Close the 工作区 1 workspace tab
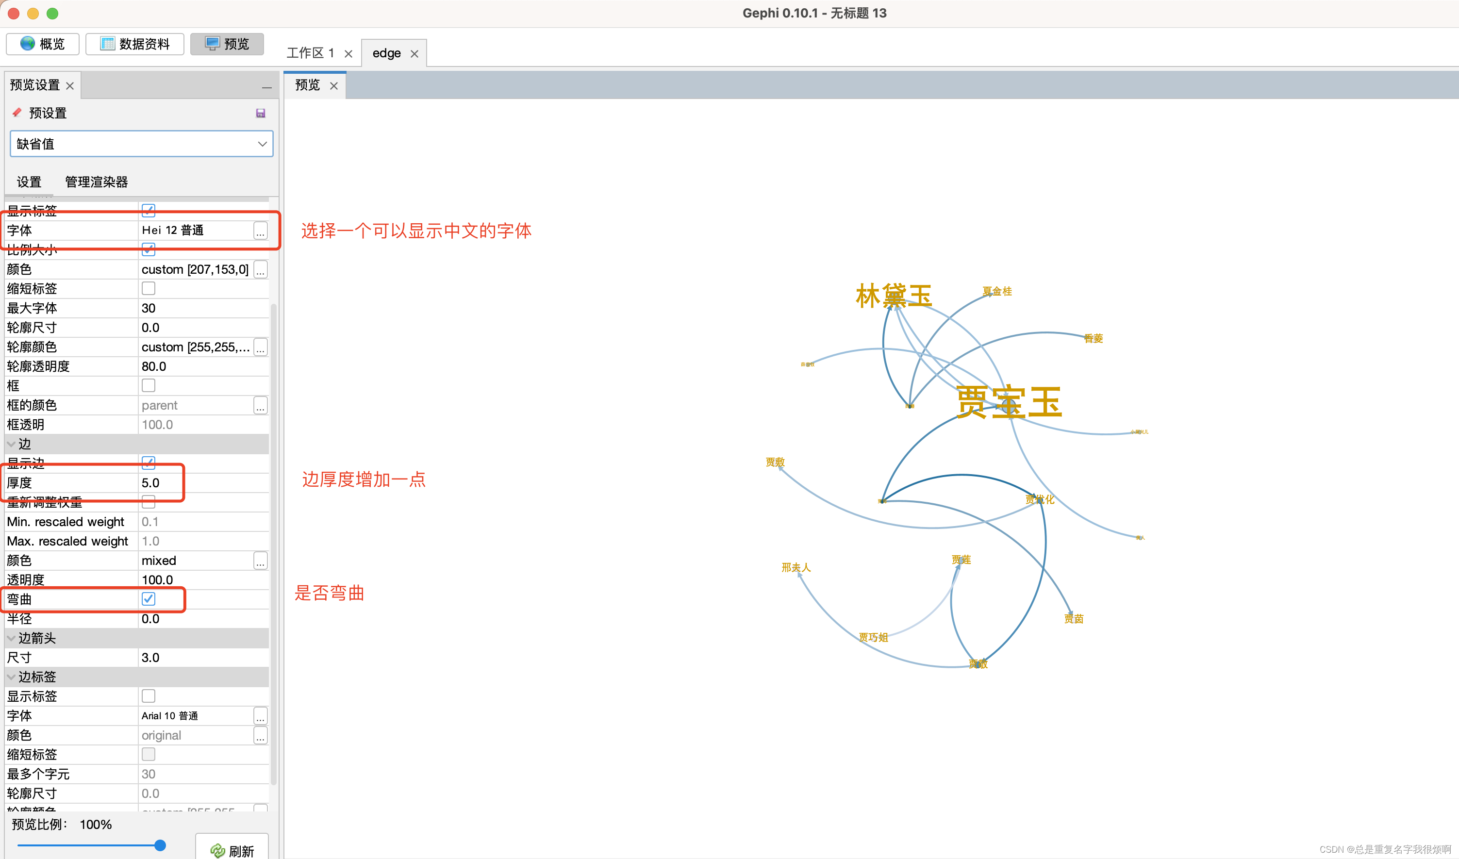The width and height of the screenshot is (1459, 859). point(348,54)
